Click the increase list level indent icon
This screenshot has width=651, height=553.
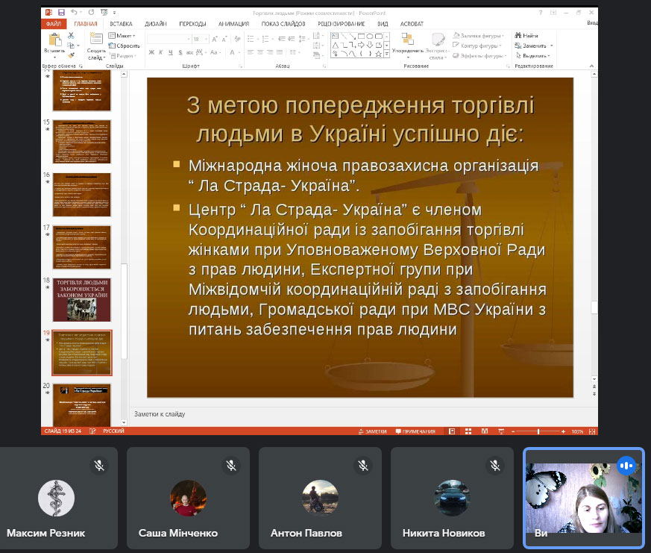(292, 39)
